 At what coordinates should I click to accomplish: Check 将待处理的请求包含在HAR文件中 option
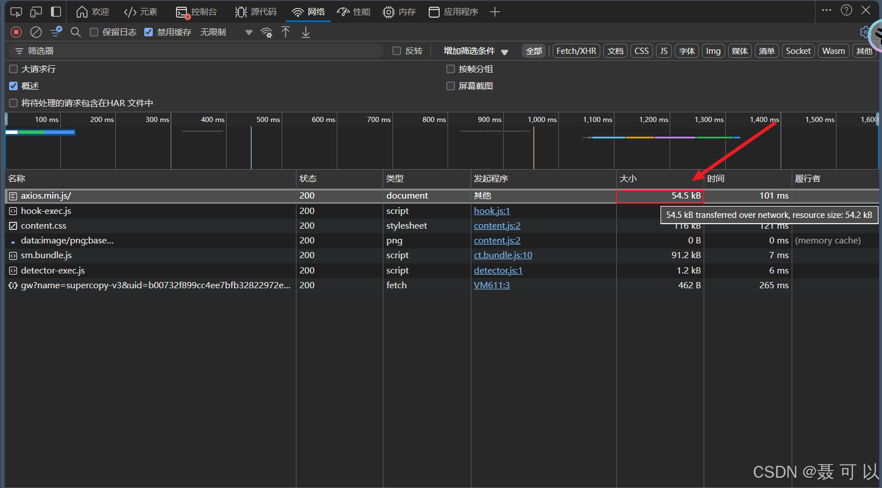[14, 103]
